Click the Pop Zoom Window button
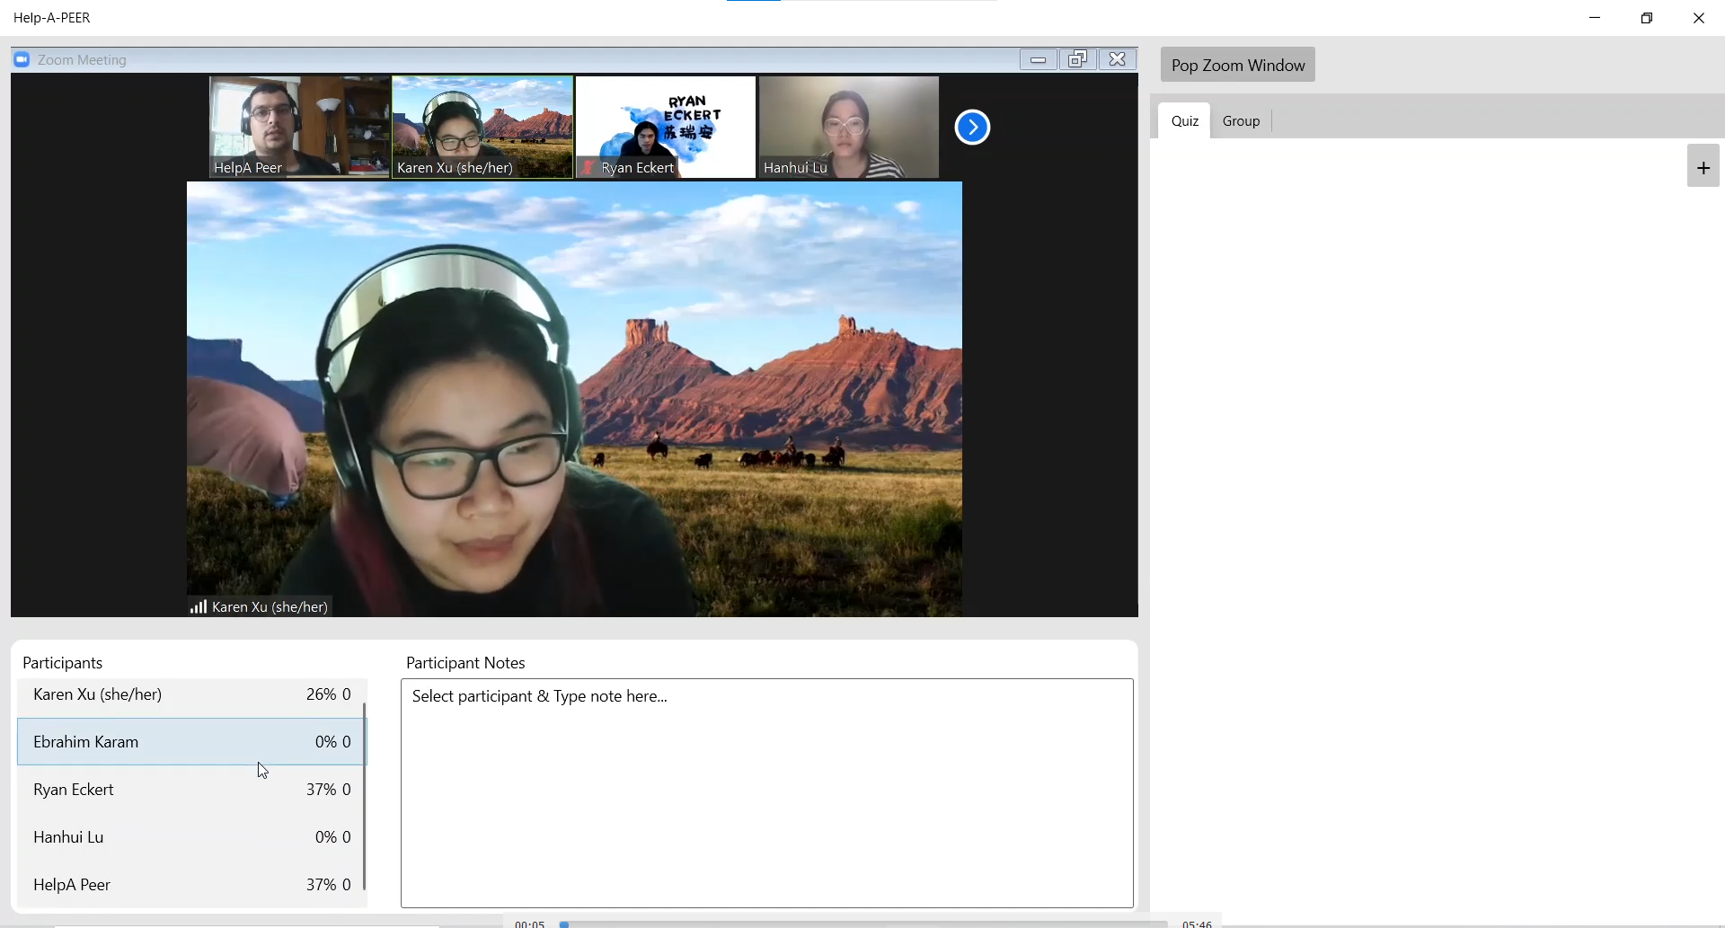Screen dimensions: 1725x928 [x=1237, y=65]
